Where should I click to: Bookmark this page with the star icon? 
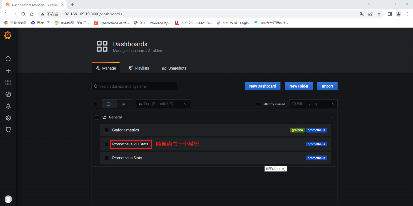click(379, 14)
